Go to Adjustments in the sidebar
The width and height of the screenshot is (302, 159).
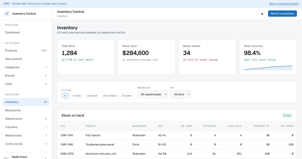26,119
